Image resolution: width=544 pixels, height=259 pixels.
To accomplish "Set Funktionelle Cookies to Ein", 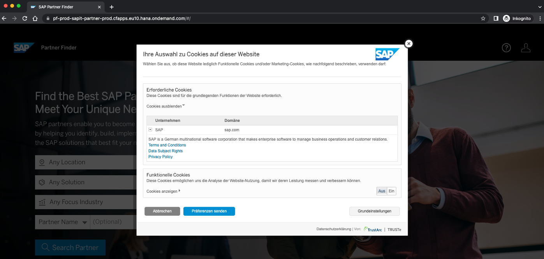I will (391, 191).
